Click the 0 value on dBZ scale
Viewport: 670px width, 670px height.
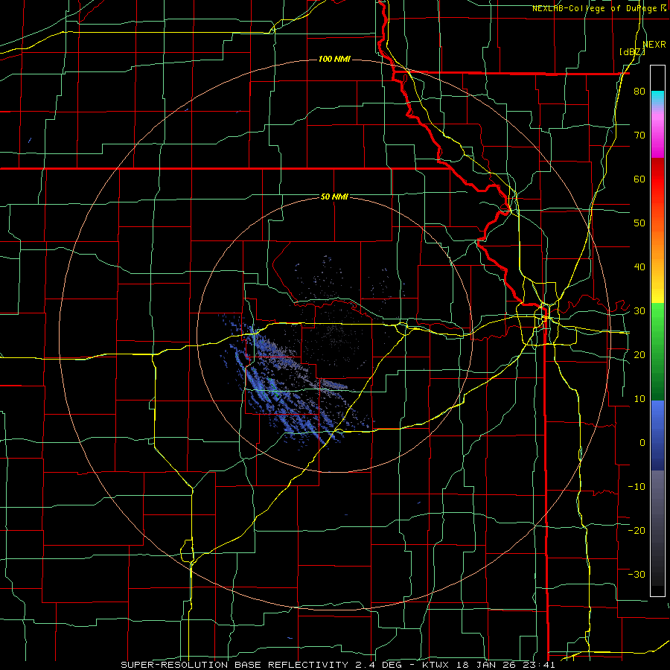pyautogui.click(x=642, y=443)
